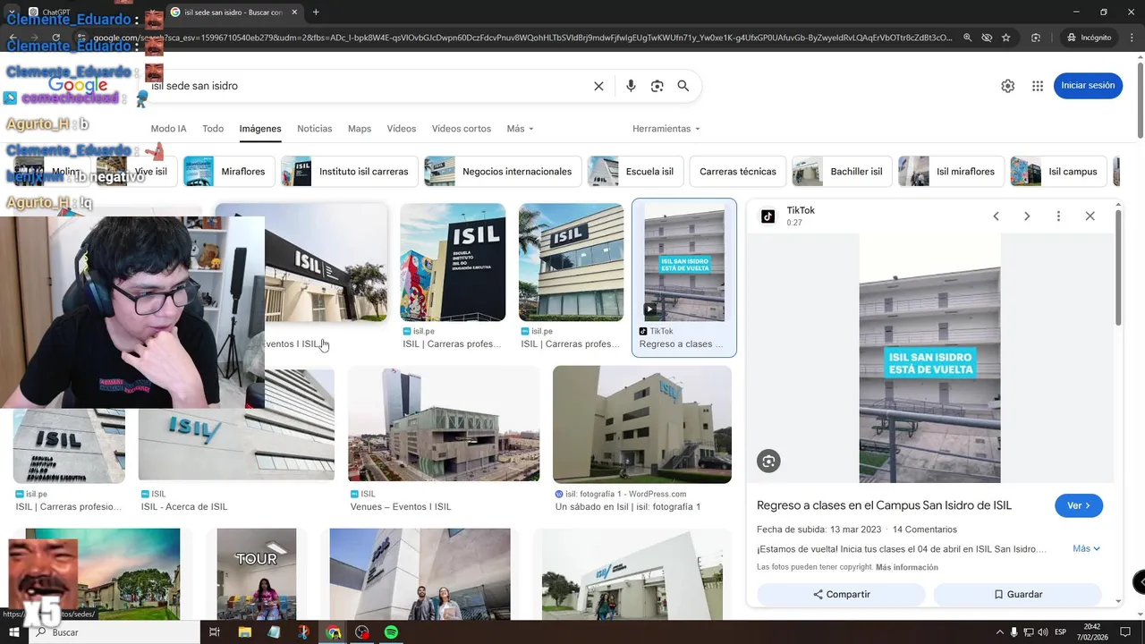Close the isil sede san isidro tab
Image resolution: width=1145 pixels, height=644 pixels.
click(x=296, y=13)
